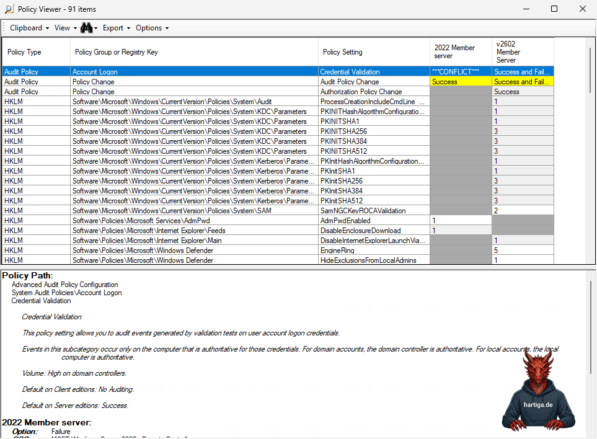Viewport: 597px width, 439px height.
Task: Click the v2602 Member Server column header
Action: (523, 52)
